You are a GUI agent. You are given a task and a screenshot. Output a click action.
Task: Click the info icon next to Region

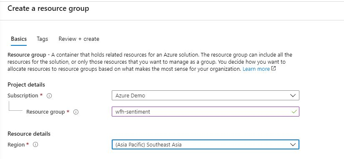click(x=35, y=144)
